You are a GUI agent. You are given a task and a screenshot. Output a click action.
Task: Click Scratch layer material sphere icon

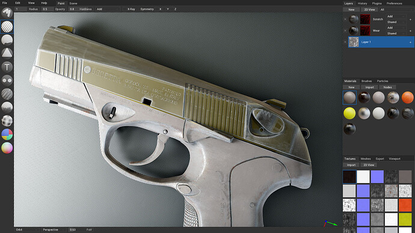(x=354, y=19)
